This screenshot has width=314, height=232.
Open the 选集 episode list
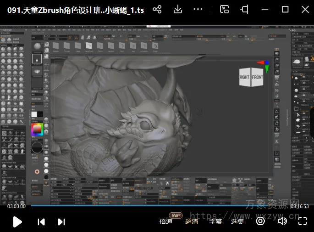[237, 221]
